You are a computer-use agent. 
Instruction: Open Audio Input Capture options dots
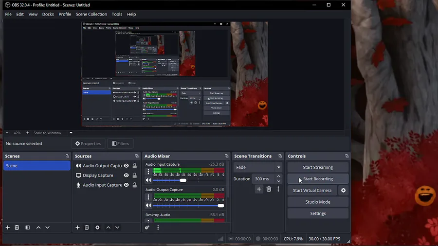pyautogui.click(x=148, y=172)
